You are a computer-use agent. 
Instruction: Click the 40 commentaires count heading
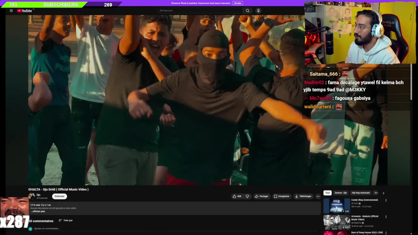(41, 221)
